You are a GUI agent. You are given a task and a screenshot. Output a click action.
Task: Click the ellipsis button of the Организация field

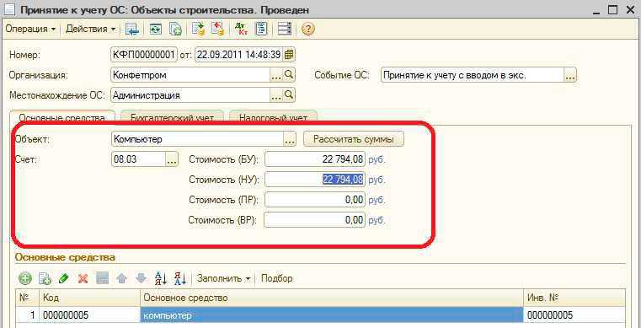(277, 74)
